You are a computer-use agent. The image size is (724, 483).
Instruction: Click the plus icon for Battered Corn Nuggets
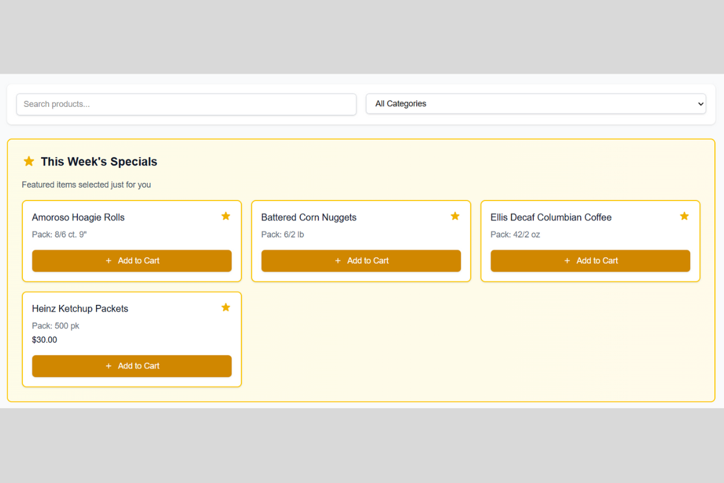[x=338, y=261]
